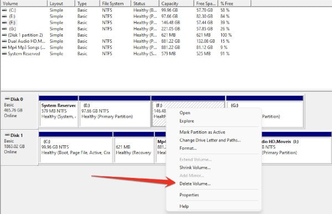The width and height of the screenshot is (332, 214).
Task: Click the 146.48 GB capacity cell
Action: pos(170,23)
